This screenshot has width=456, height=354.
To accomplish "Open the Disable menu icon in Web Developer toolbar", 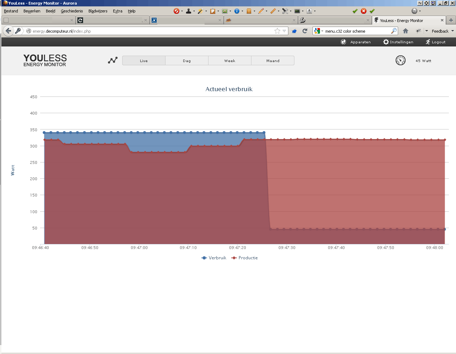I will (x=176, y=11).
